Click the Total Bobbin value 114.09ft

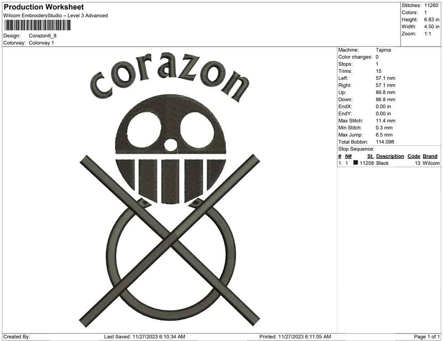point(385,142)
